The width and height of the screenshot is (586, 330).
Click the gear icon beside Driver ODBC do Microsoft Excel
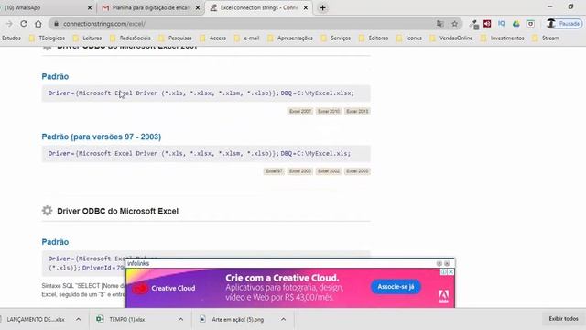coord(47,211)
